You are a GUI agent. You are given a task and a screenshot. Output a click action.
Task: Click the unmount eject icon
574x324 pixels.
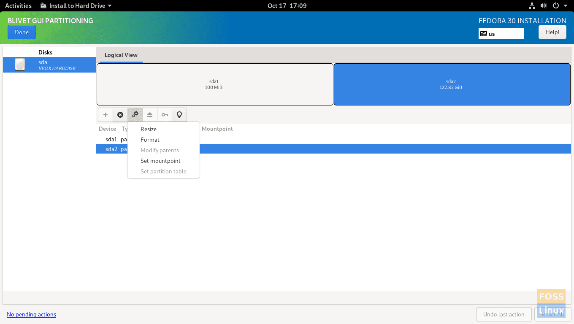[149, 114]
